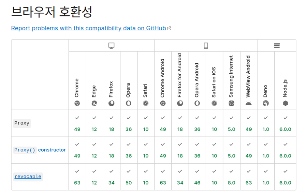Click the WebView Android robot icon
This screenshot has width=306, height=196.
(x=249, y=104)
